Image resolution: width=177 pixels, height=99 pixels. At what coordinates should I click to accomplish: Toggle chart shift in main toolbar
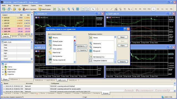[87, 9]
